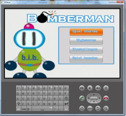Click the emulator camera button
Viewport: 126px width, 116px height.
coord(82,88)
